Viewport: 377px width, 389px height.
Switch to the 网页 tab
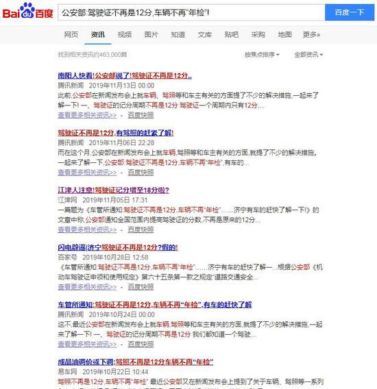tap(71, 34)
